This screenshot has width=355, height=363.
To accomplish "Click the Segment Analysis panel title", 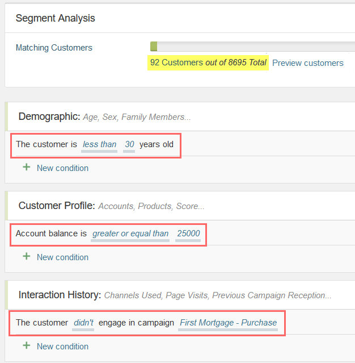I will (55, 18).
